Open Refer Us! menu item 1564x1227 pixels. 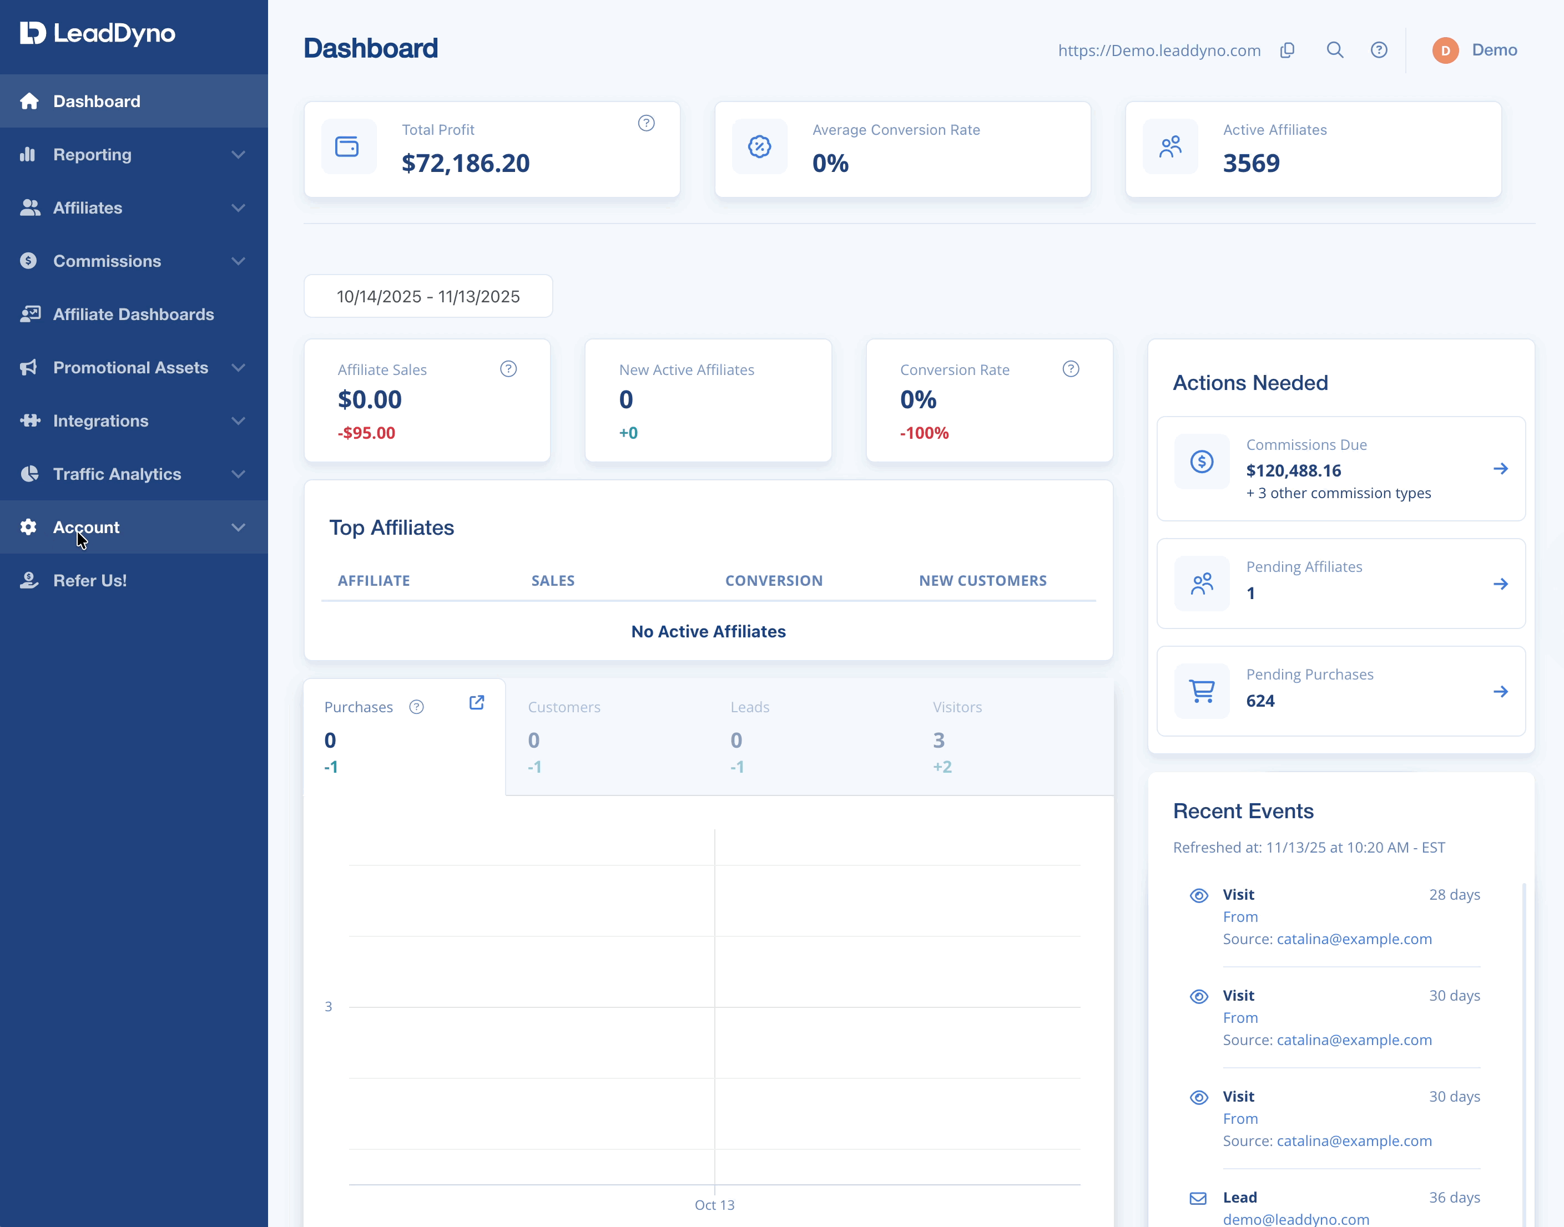coord(134,580)
